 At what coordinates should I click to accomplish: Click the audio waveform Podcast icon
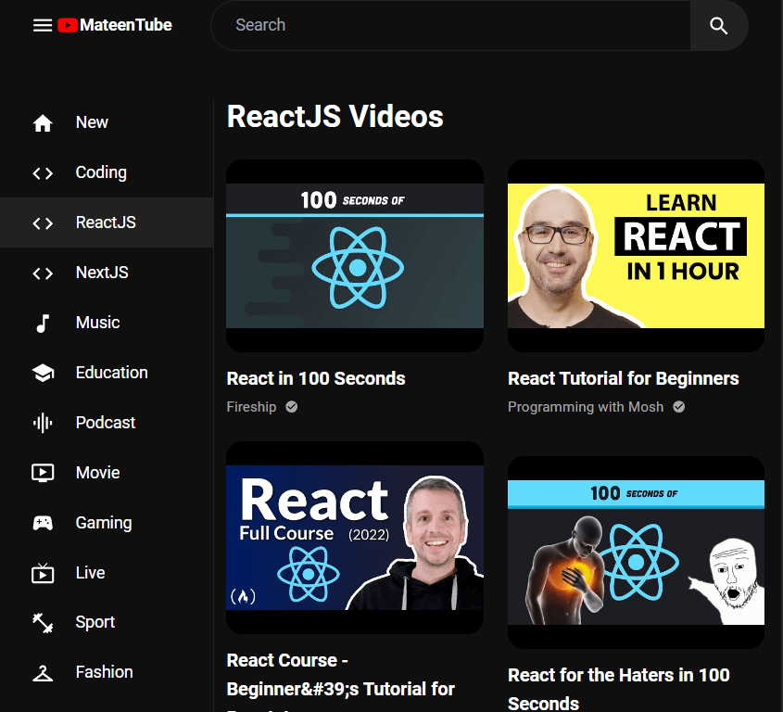pyautogui.click(x=43, y=423)
